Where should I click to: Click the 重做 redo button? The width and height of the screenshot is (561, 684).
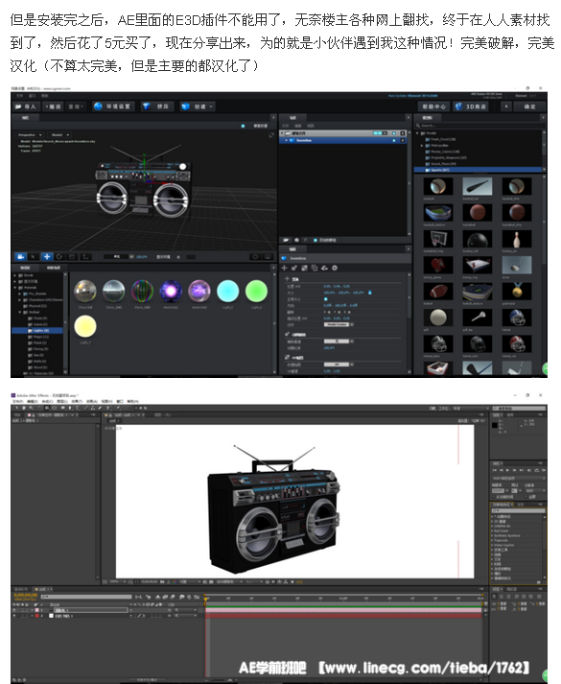click(76, 106)
